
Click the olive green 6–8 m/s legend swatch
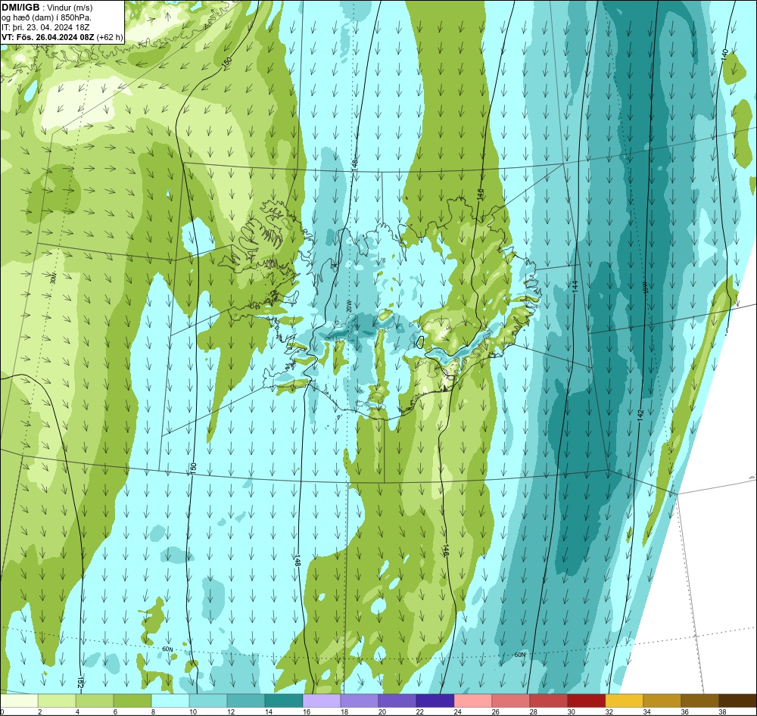pos(132,701)
